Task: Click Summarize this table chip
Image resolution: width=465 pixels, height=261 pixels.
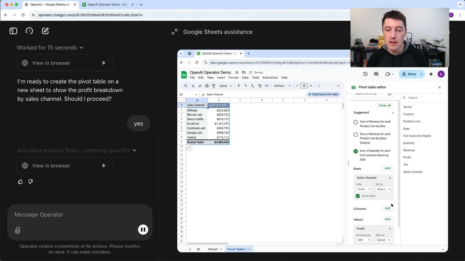Action: pyautogui.click(x=324, y=94)
